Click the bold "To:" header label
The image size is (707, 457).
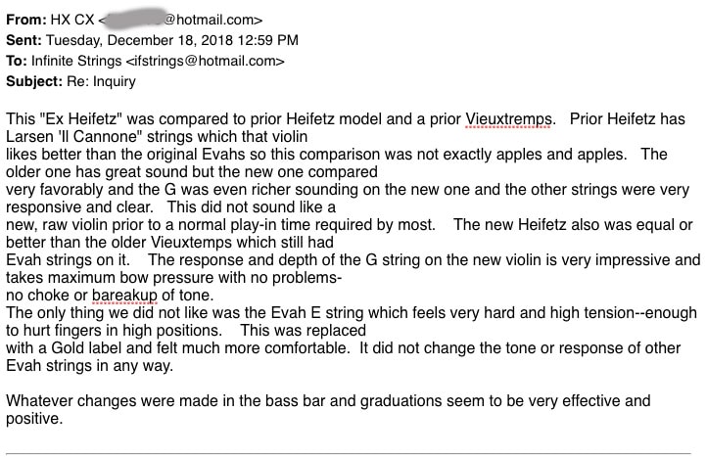[19, 61]
